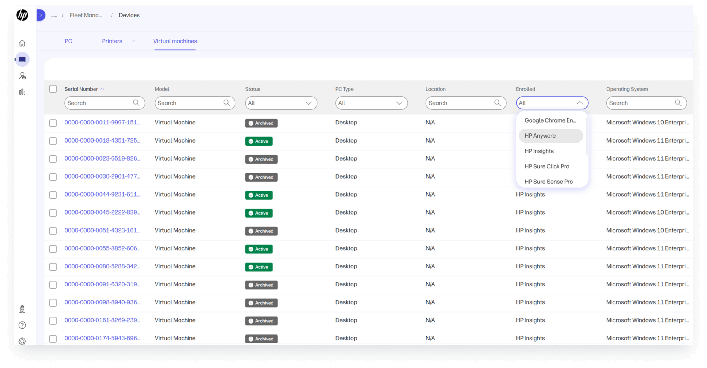This screenshot has width=707, height=368.
Task: Switch to the Printers tab
Action: [x=112, y=41]
